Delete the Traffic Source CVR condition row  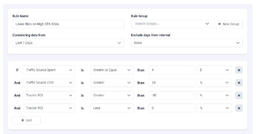(x=239, y=83)
